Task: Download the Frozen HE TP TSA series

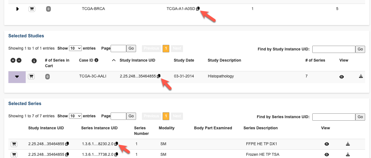Action: (348, 154)
